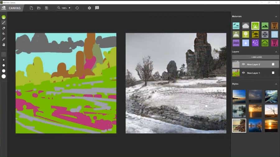Screen dimensions: 280x157
Task: Toggle visibility of New Layer 1
Action: (x=243, y=73)
